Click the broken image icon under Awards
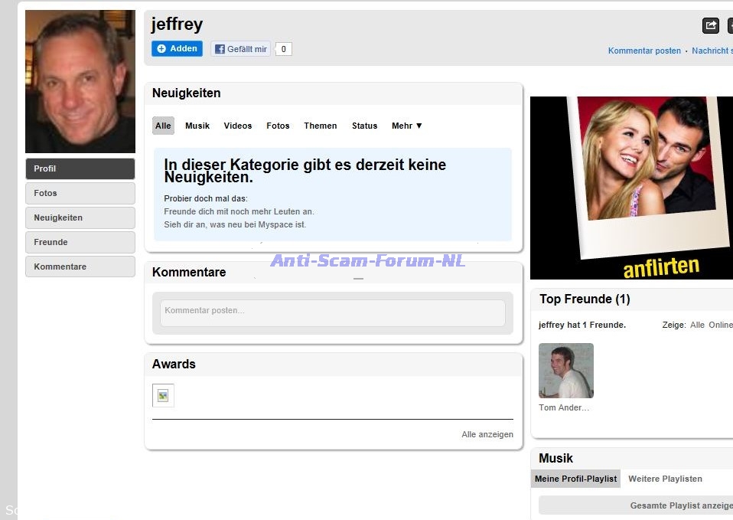 pos(163,395)
